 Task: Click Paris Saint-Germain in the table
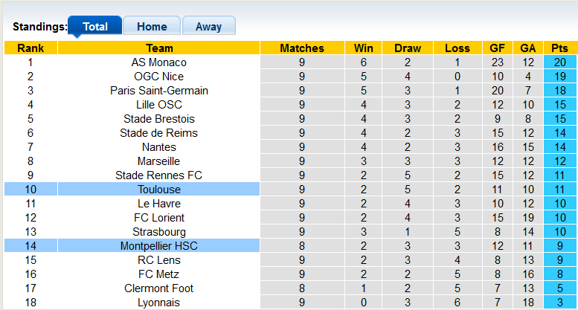pyautogui.click(x=158, y=91)
